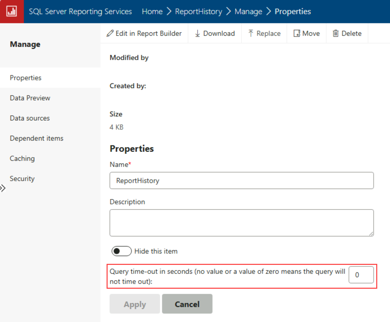Open the Caching settings

pyautogui.click(x=22, y=158)
